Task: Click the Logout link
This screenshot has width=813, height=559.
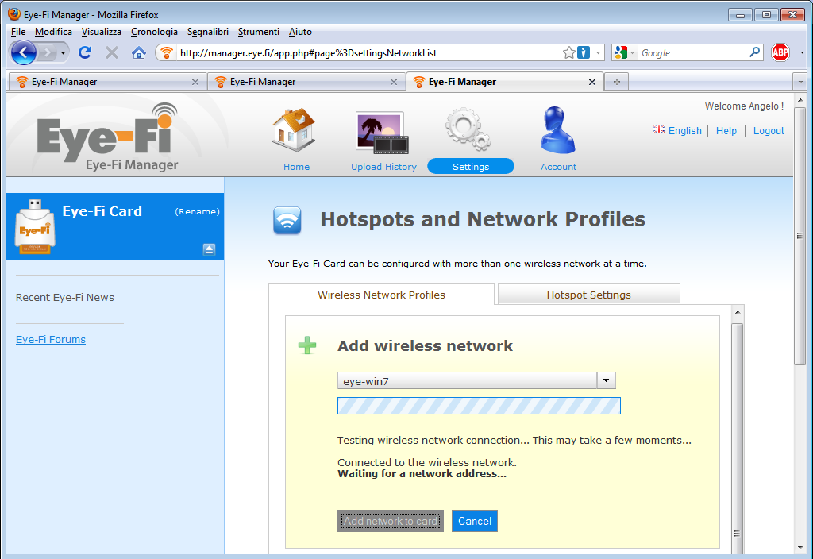Action: pos(769,131)
